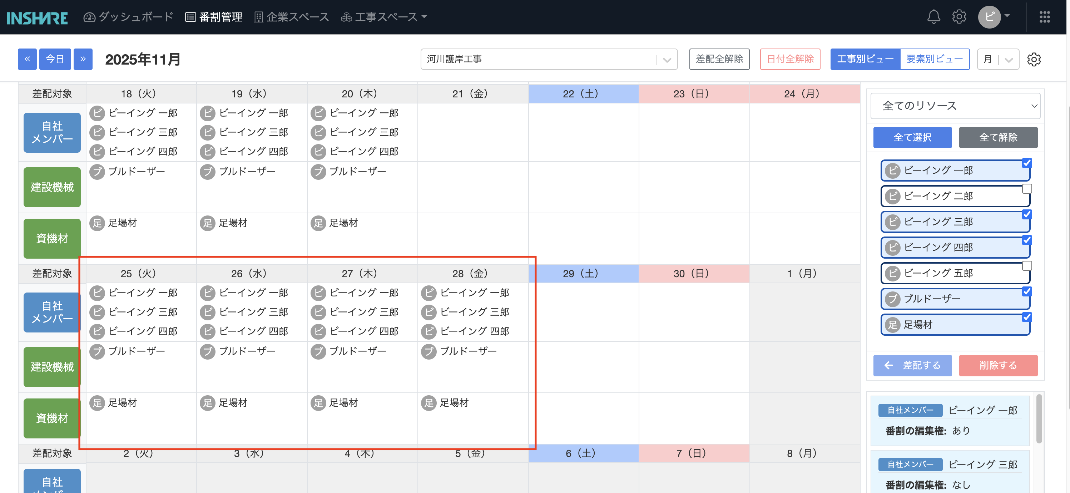Image resolution: width=1070 pixels, height=493 pixels.
Task: Click 全て解除 button
Action: click(x=998, y=138)
